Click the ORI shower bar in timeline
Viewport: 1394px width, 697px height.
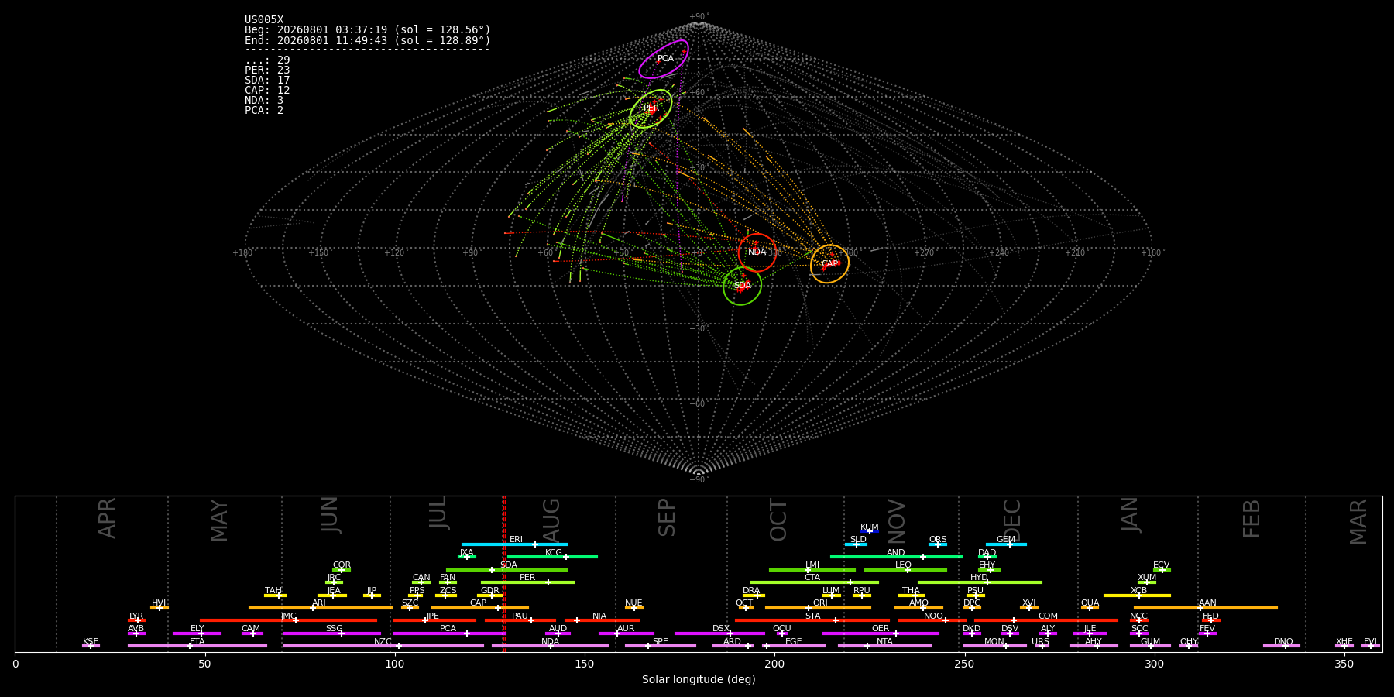pyautogui.click(x=818, y=608)
